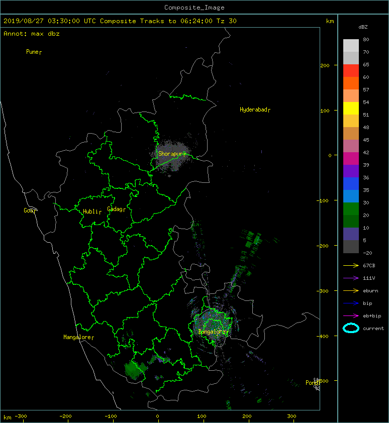389x423 pixels.
Task: Click the -400 km tick on vertical axis
Action: click(323, 336)
